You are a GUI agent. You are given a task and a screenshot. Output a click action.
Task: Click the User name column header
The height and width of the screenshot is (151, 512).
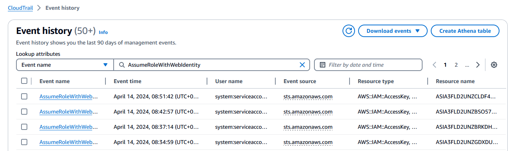pos(229,81)
